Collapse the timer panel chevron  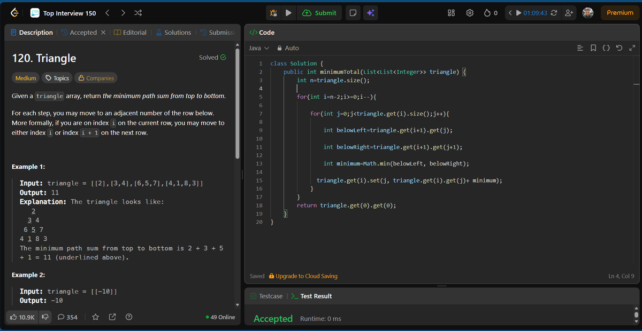point(510,13)
